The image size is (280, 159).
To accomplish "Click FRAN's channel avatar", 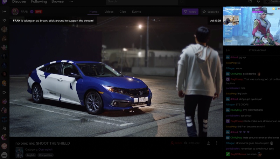I will [x=15, y=12].
